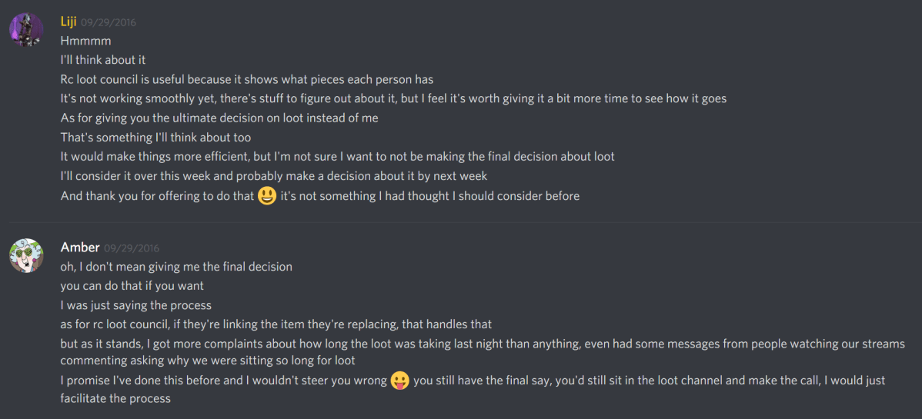Click the "It would make things more efficient" message
The image size is (922, 419).
click(x=337, y=157)
